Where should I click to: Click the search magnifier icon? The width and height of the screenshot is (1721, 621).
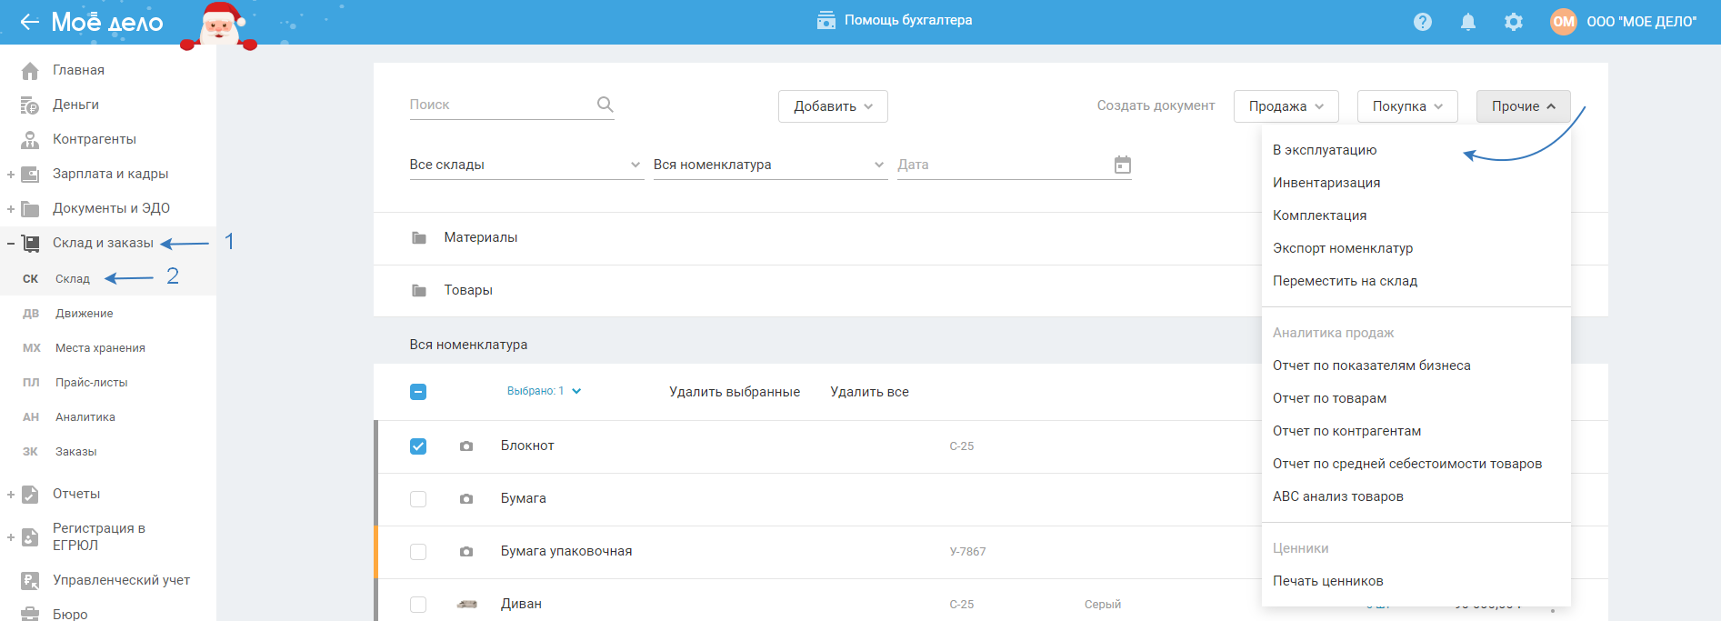(605, 105)
